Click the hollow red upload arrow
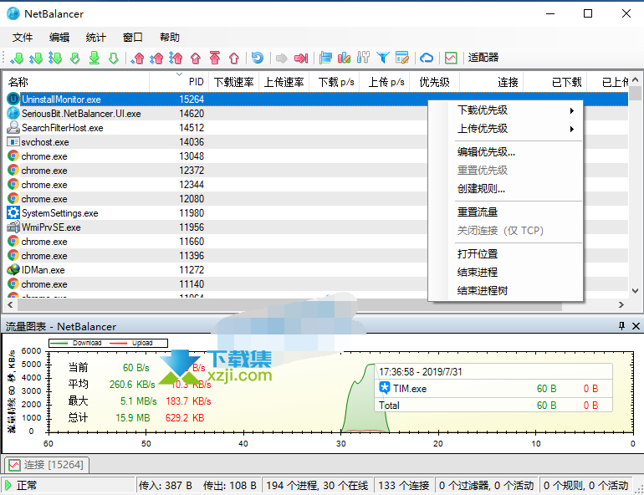This screenshot has height=495, width=644. click(234, 58)
